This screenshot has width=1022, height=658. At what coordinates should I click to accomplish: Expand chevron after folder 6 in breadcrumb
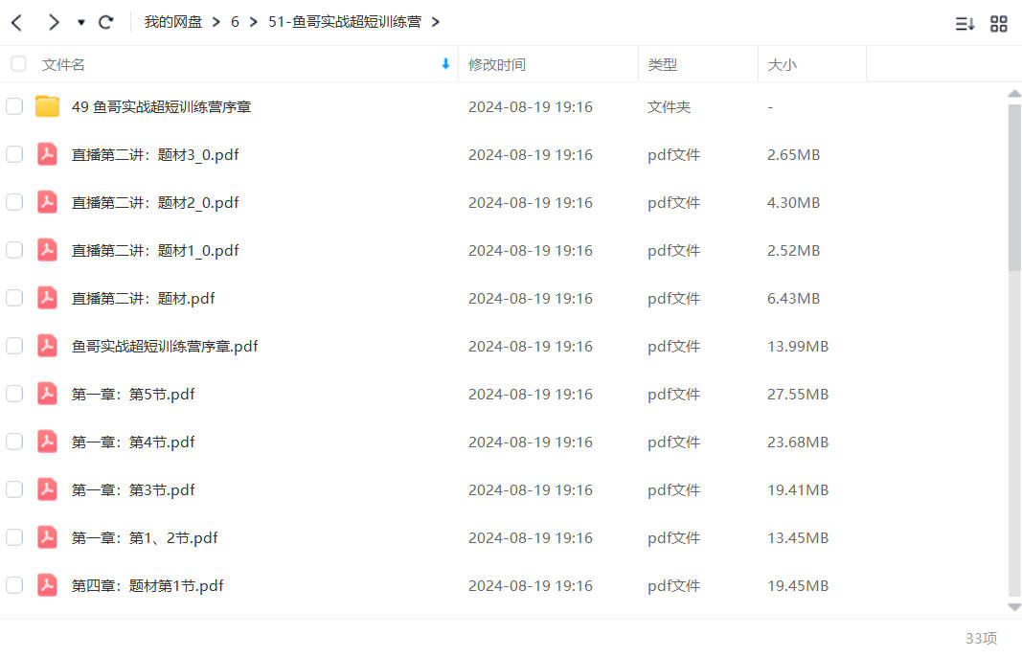point(254,22)
